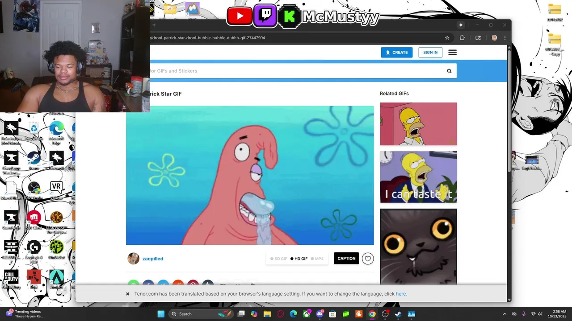Select the MP4 format option
This screenshot has height=321, width=572.
[x=317, y=259]
